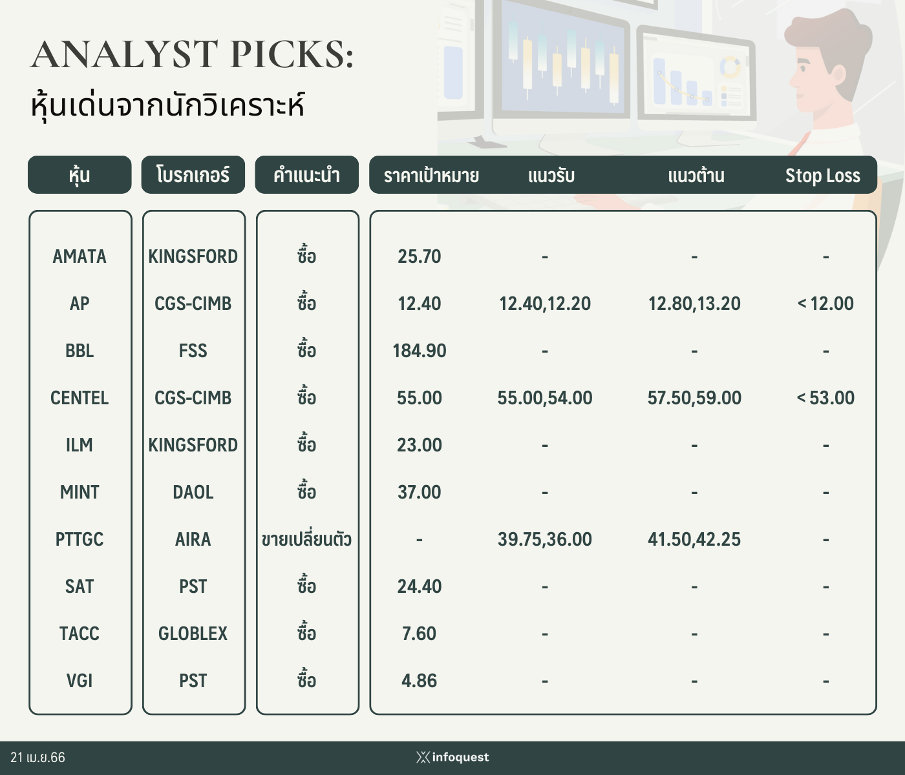This screenshot has width=905, height=775.
Task: Select the คำแนะนำ header pill
Action: pos(306,174)
